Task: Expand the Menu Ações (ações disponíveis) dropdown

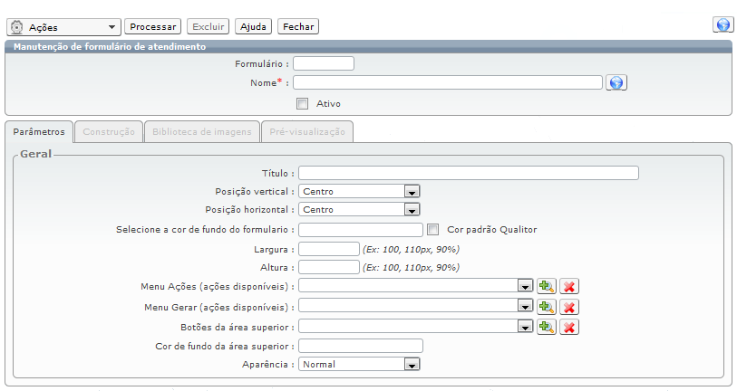Action: (415, 285)
